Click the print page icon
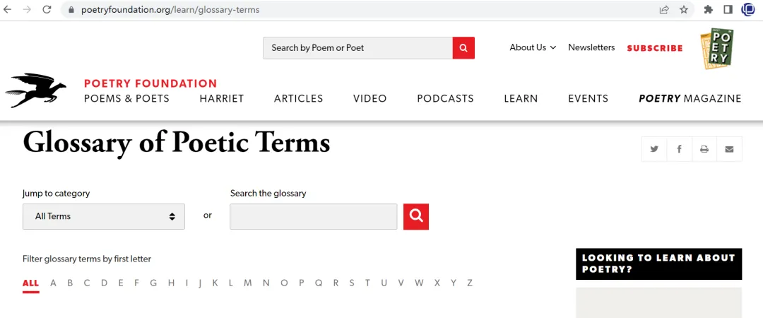Image resolution: width=763 pixels, height=318 pixels. pos(704,149)
